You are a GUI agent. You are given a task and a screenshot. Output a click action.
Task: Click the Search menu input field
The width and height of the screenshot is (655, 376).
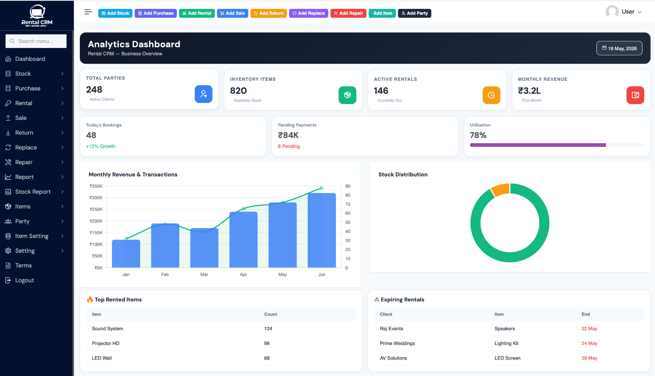36,41
